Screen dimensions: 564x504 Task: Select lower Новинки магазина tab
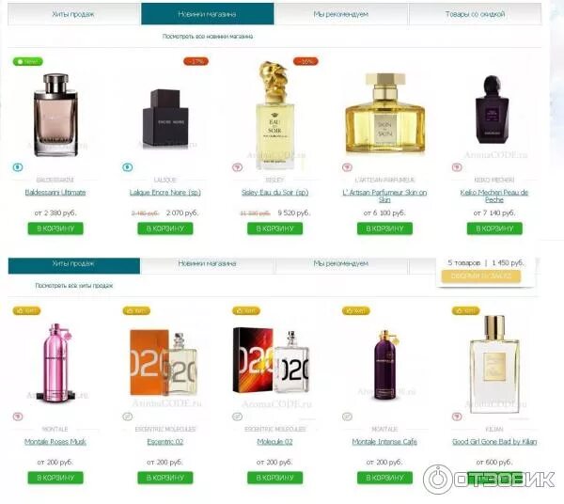click(207, 263)
